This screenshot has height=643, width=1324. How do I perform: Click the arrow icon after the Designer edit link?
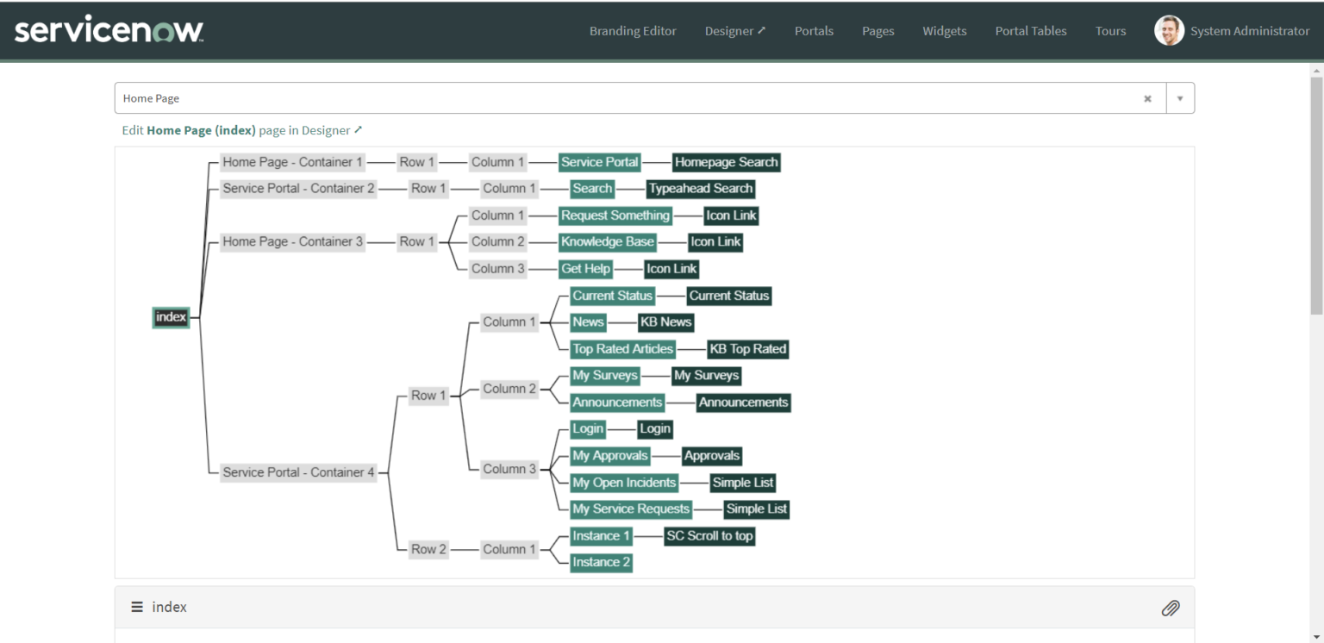coord(359,130)
